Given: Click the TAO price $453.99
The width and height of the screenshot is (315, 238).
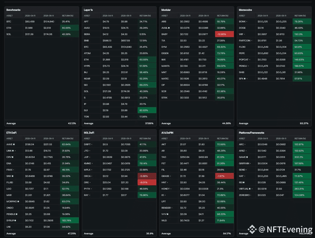Looking at the screenshot, I should 203,157.
